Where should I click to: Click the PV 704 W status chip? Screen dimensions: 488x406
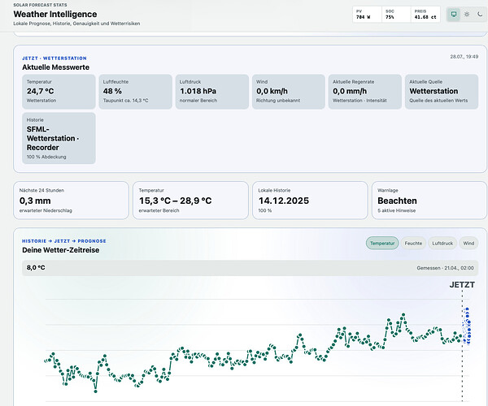(x=367, y=15)
